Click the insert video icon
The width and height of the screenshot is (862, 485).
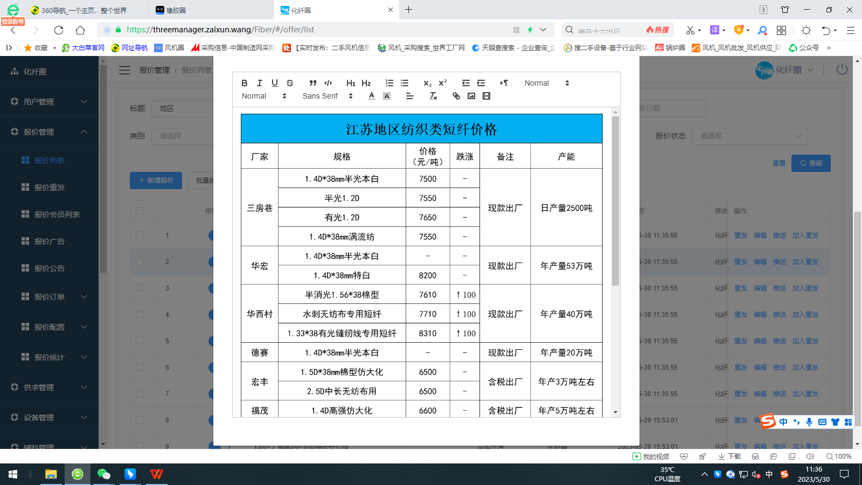click(x=486, y=96)
